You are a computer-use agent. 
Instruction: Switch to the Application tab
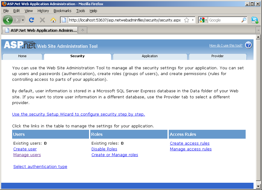(150, 56)
